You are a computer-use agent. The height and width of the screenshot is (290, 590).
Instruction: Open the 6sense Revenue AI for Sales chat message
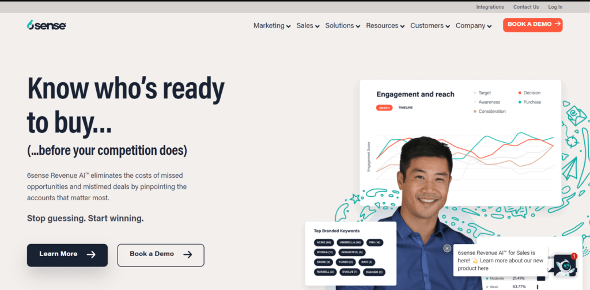pyautogui.click(x=501, y=261)
